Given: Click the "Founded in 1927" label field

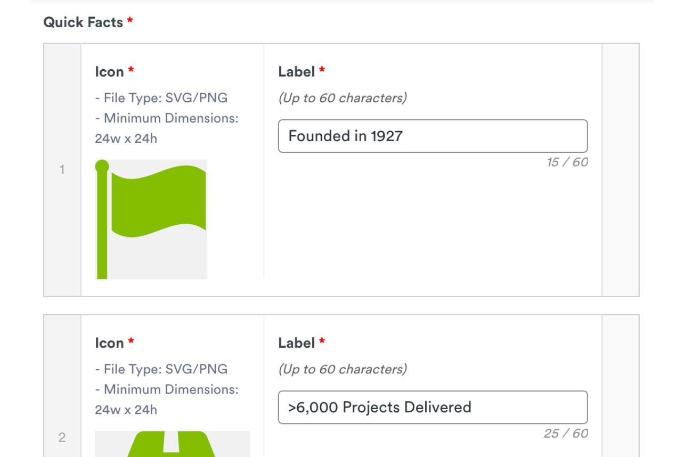Looking at the screenshot, I should [x=433, y=136].
